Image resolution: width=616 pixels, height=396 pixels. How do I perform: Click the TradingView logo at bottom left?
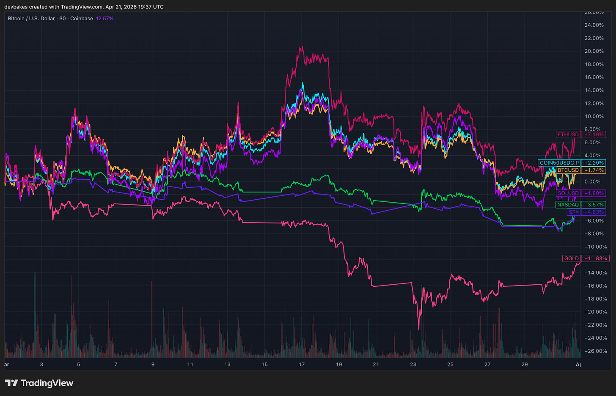39,383
